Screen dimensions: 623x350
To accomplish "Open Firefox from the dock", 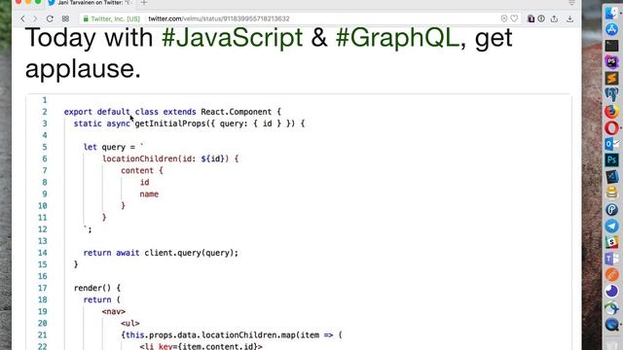I will coord(612,111).
